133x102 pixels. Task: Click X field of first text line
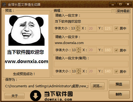click(92, 29)
